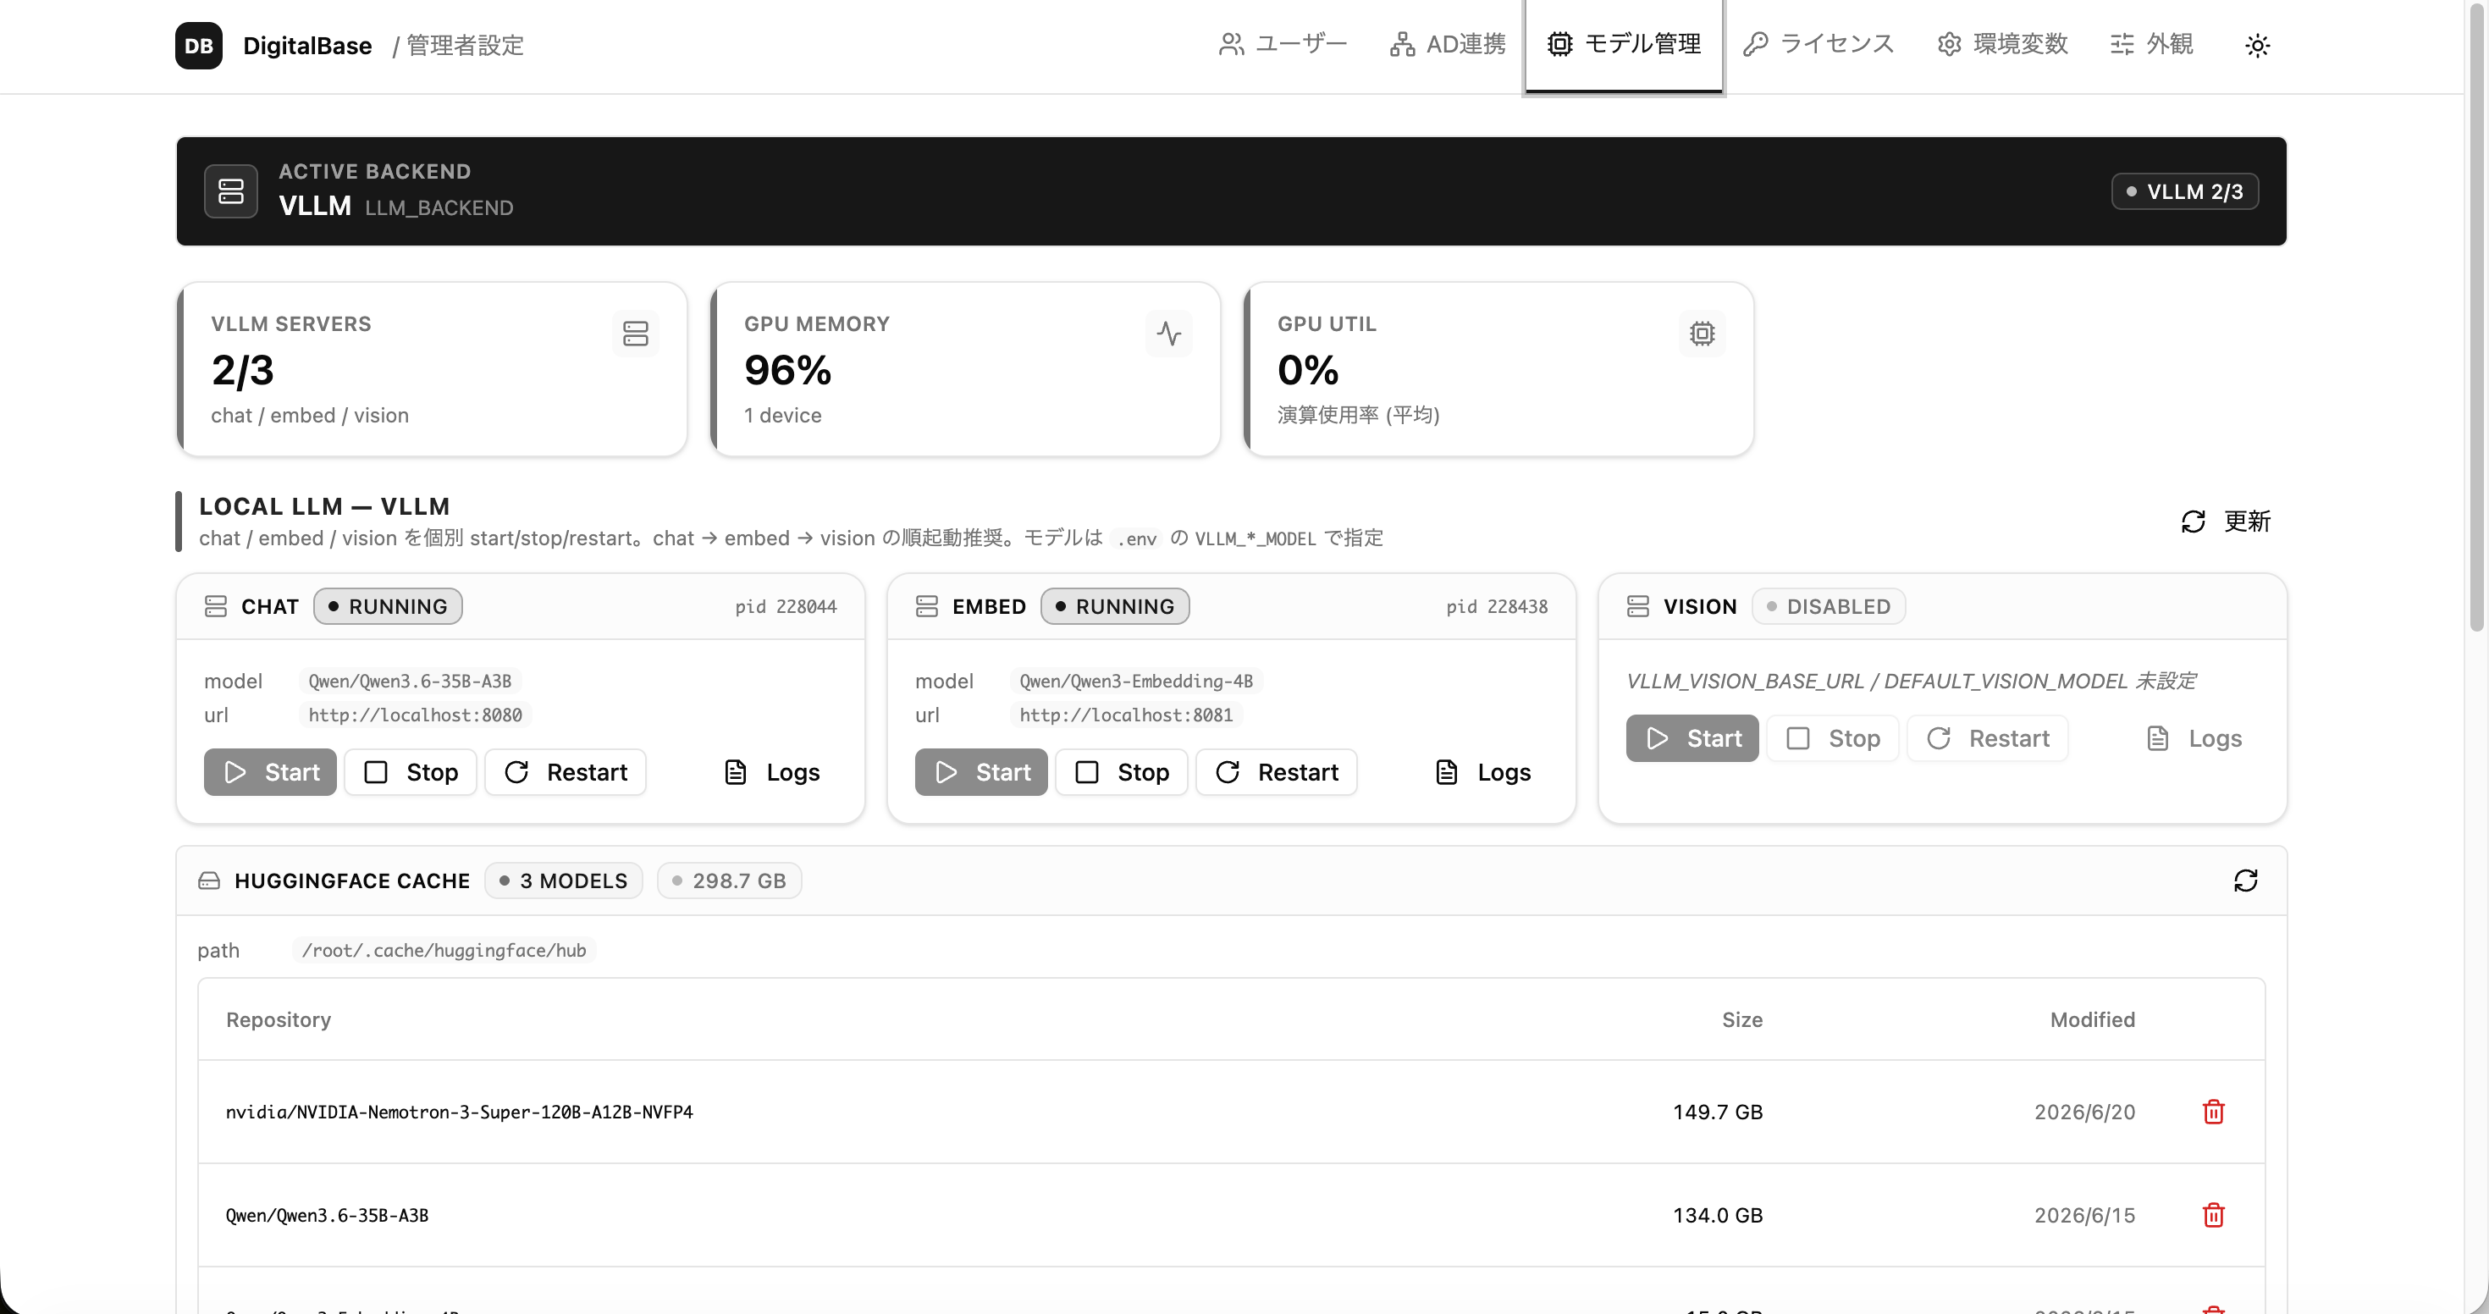Restart the VISION server

point(1988,738)
